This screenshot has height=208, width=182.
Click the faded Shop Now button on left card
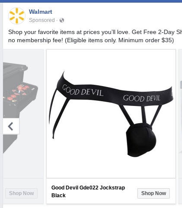22,193
